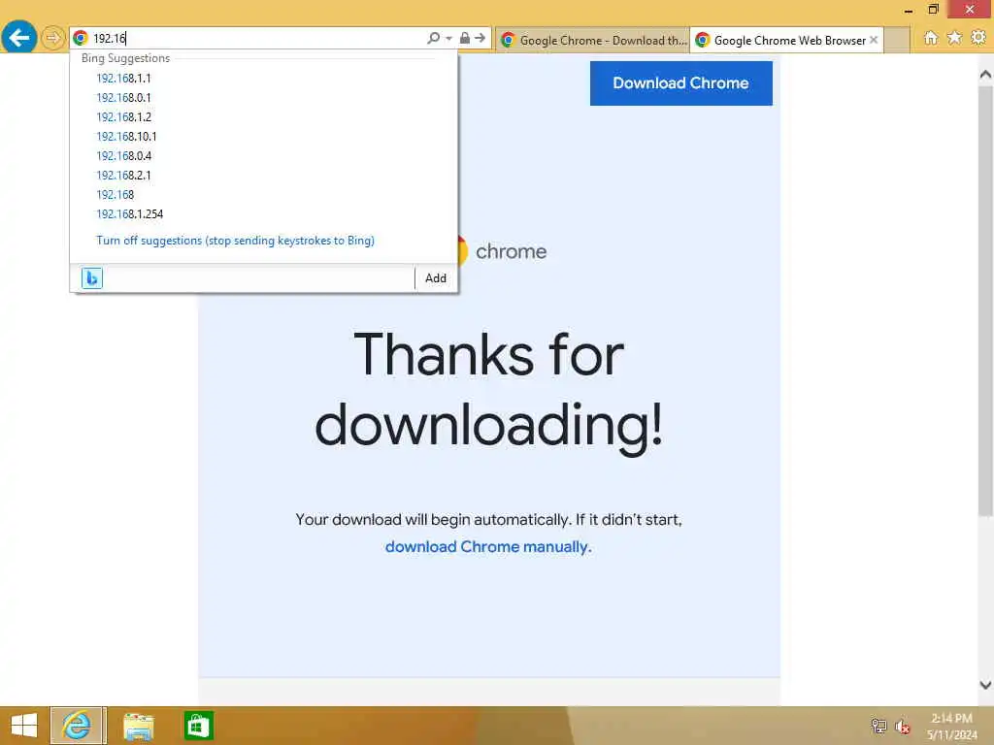The image size is (994, 745).
Task: Click the Download Chrome button
Action: click(680, 83)
